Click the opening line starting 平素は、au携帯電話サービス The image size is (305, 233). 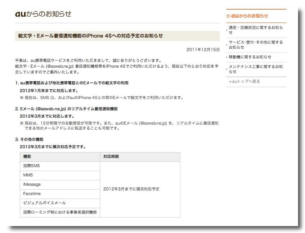tap(88, 60)
